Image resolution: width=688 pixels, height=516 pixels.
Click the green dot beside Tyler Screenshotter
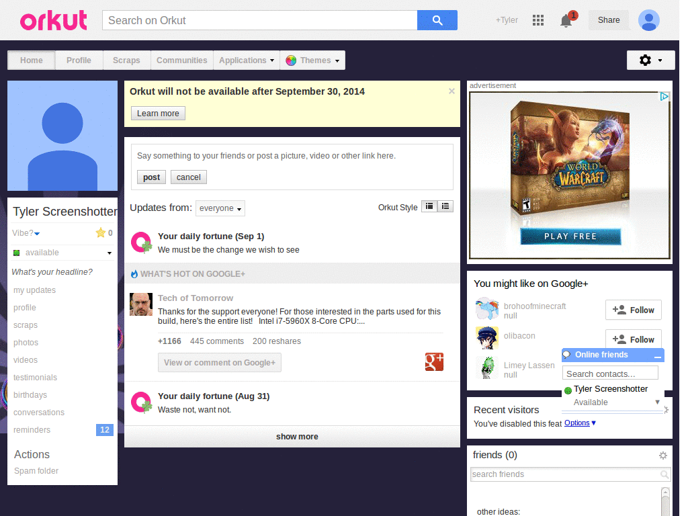click(x=568, y=390)
